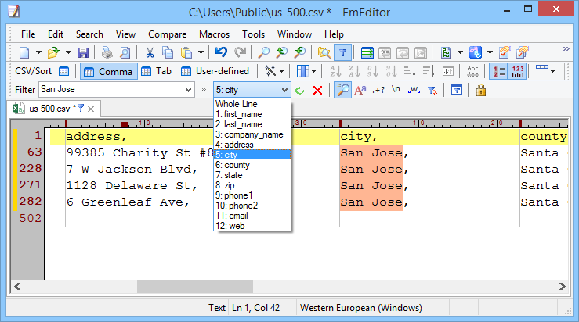Screen dimensions: 579x322
Task: Toggle the 123 ruler button
Action: pyautogui.click(x=518, y=71)
